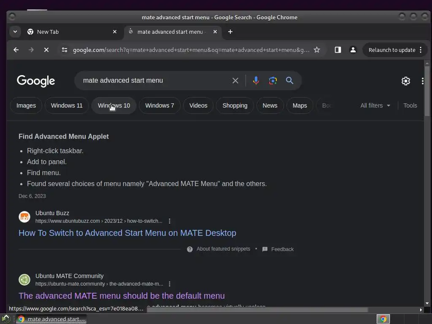Search by image with Google Lens
The image size is (432, 324).
pyautogui.click(x=273, y=81)
